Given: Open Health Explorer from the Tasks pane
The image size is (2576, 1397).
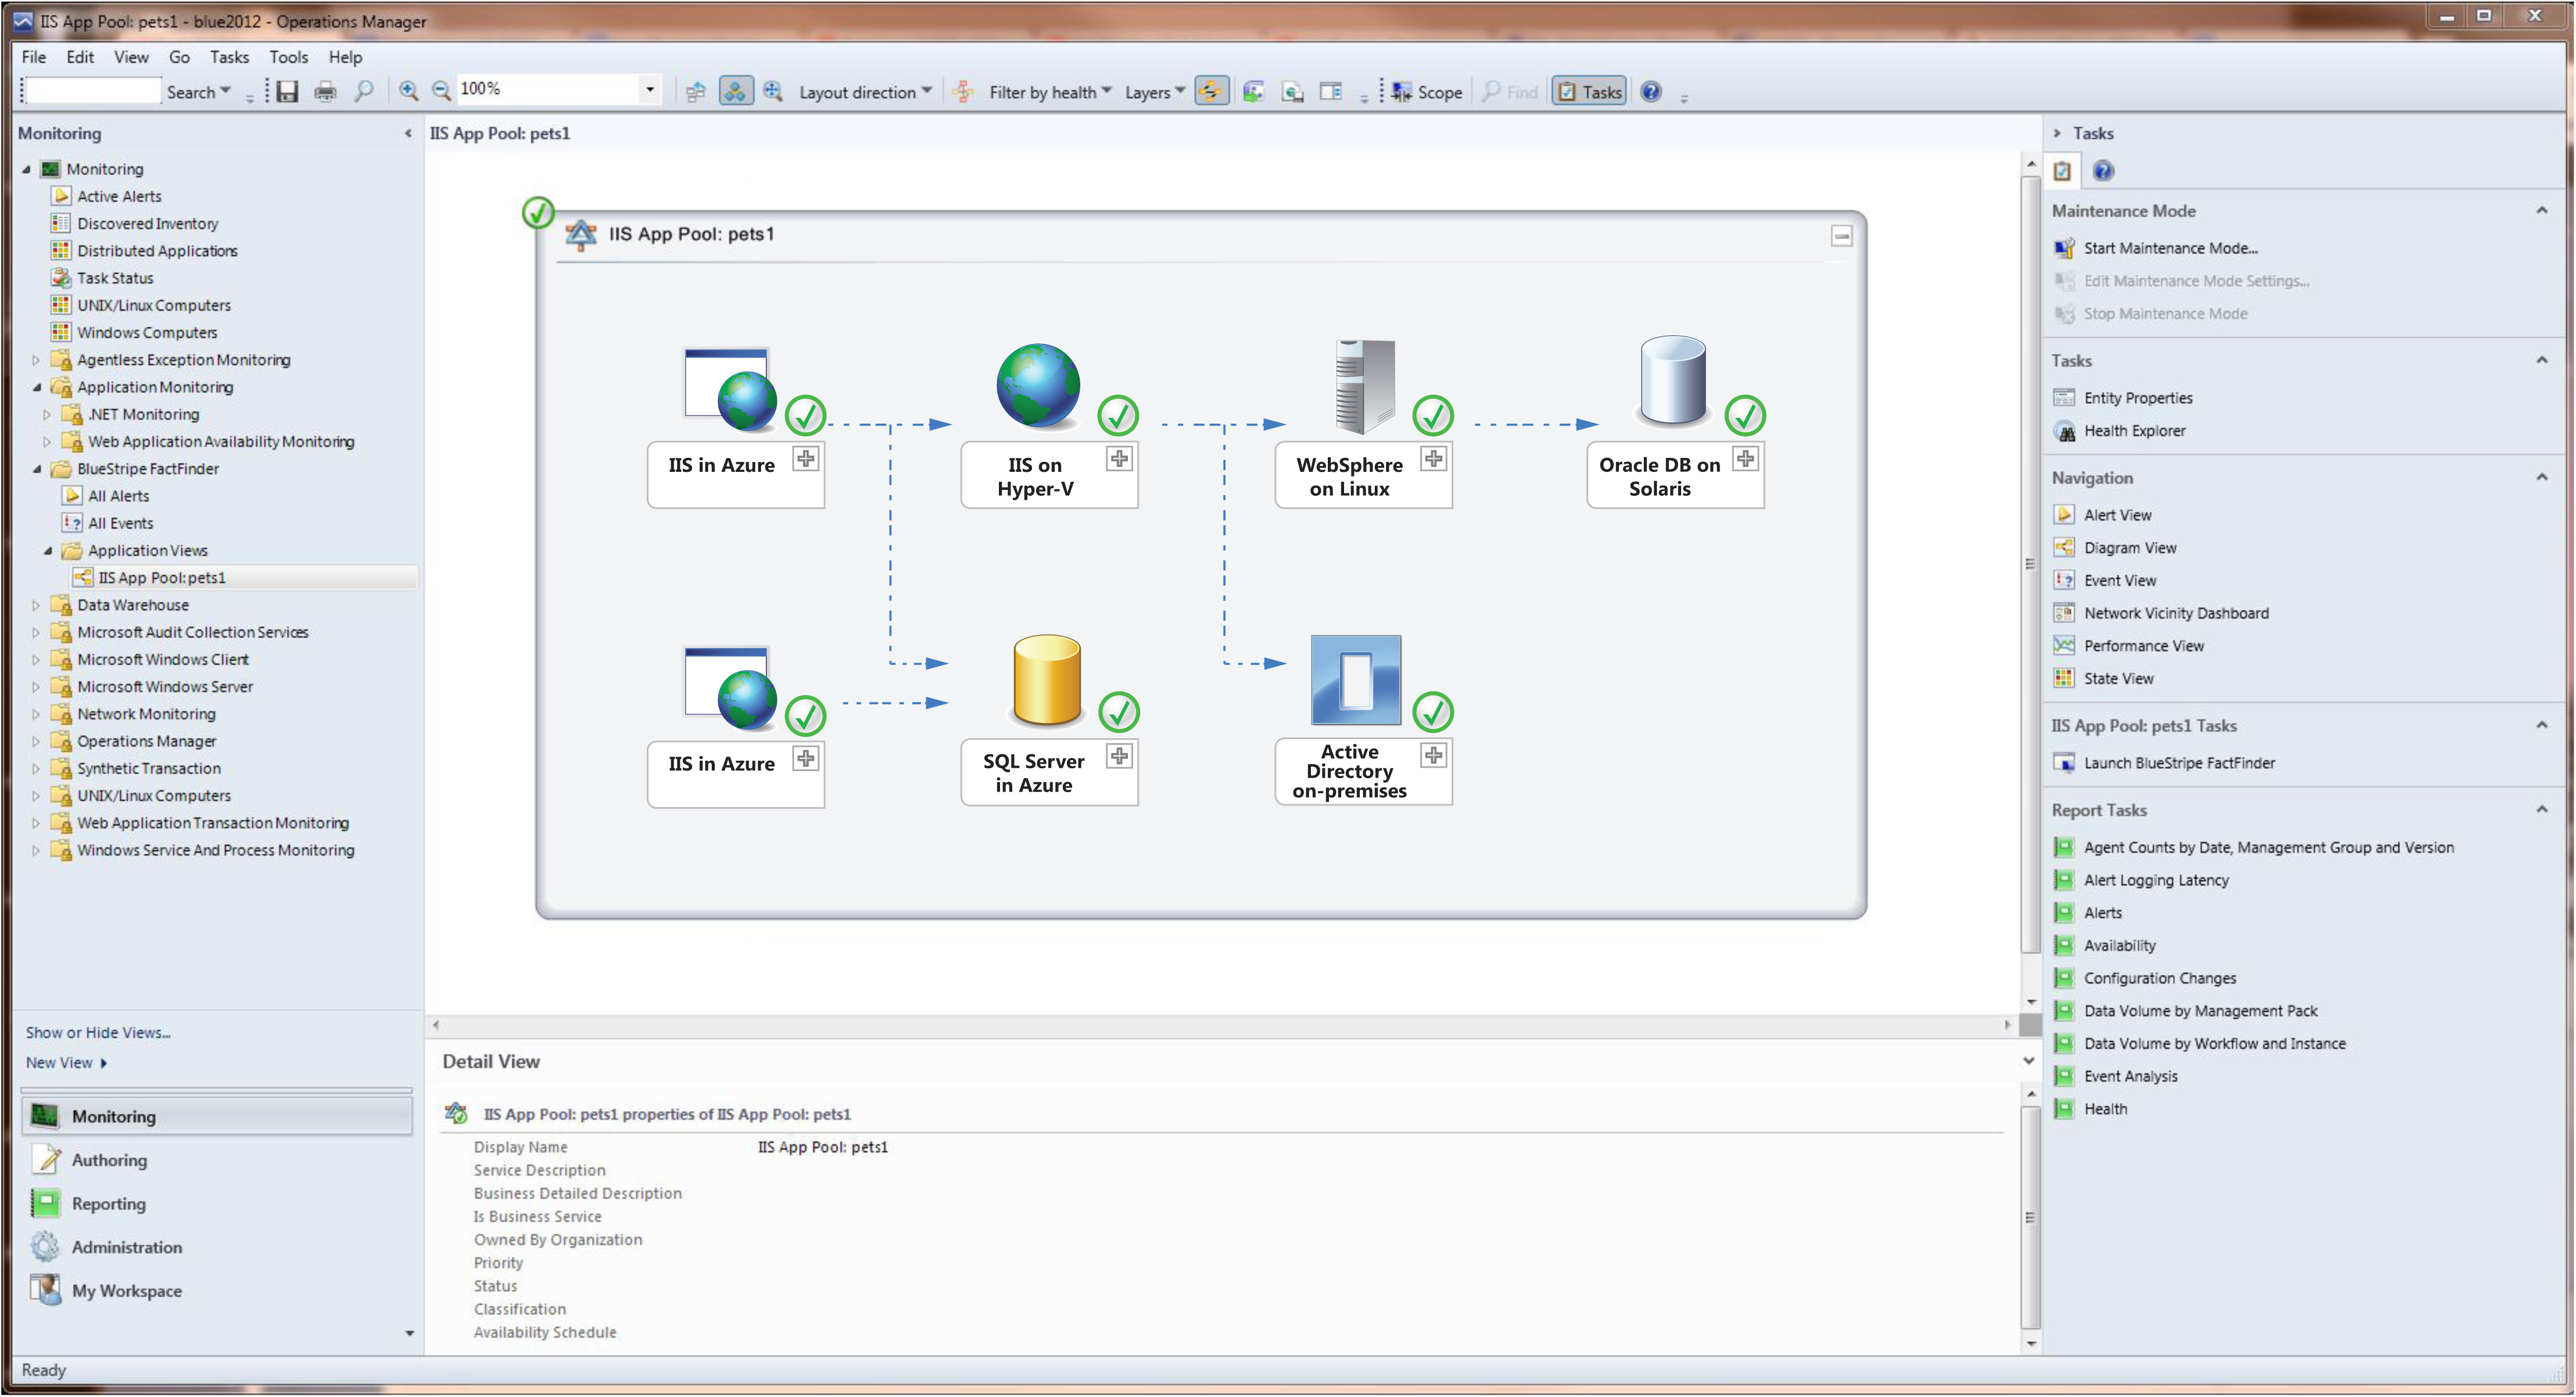Looking at the screenshot, I should click(x=2134, y=431).
